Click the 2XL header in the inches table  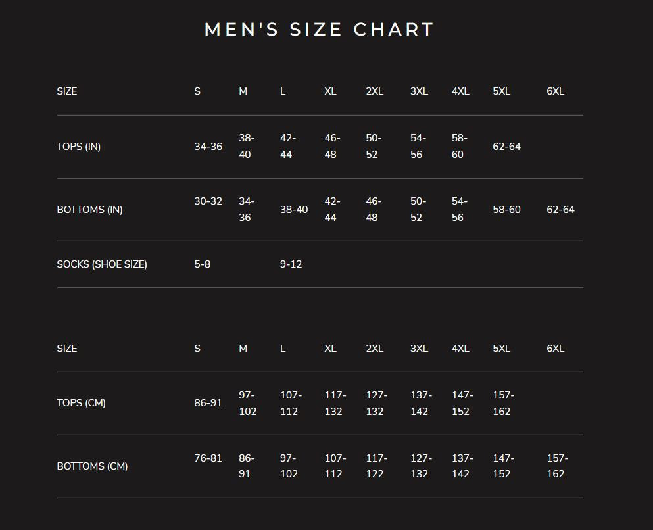(374, 91)
